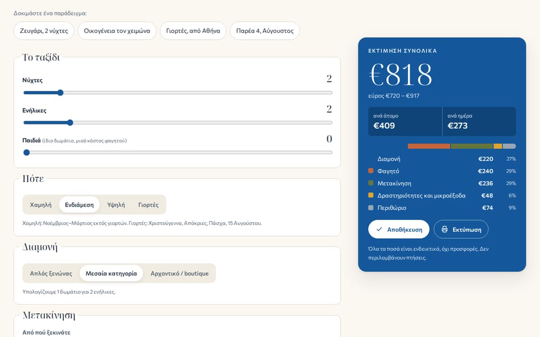Click the green Μετακίνηση legend swatch

tap(371, 183)
